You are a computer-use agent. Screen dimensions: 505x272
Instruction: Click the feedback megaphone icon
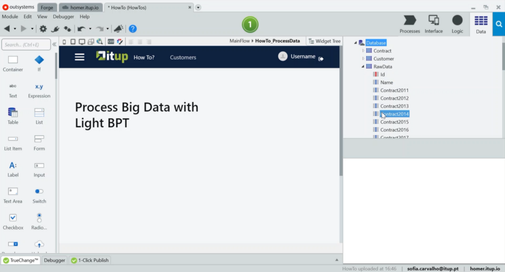point(119,29)
